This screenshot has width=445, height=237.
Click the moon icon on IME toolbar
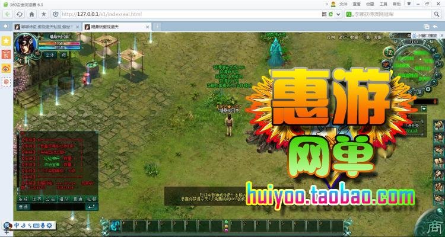[x=23, y=225]
